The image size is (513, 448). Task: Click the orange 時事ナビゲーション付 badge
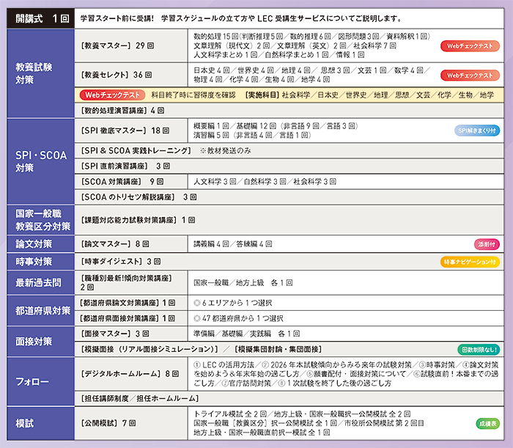(470, 261)
